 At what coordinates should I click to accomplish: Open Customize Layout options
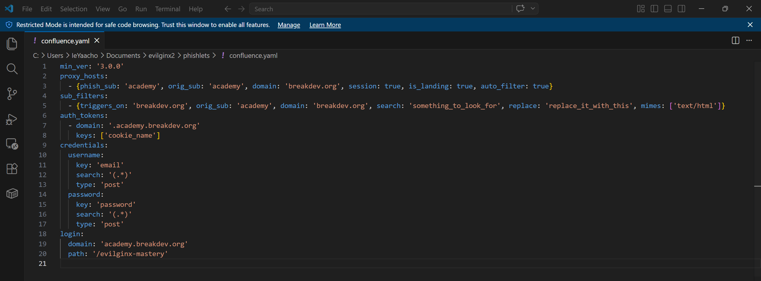641,9
